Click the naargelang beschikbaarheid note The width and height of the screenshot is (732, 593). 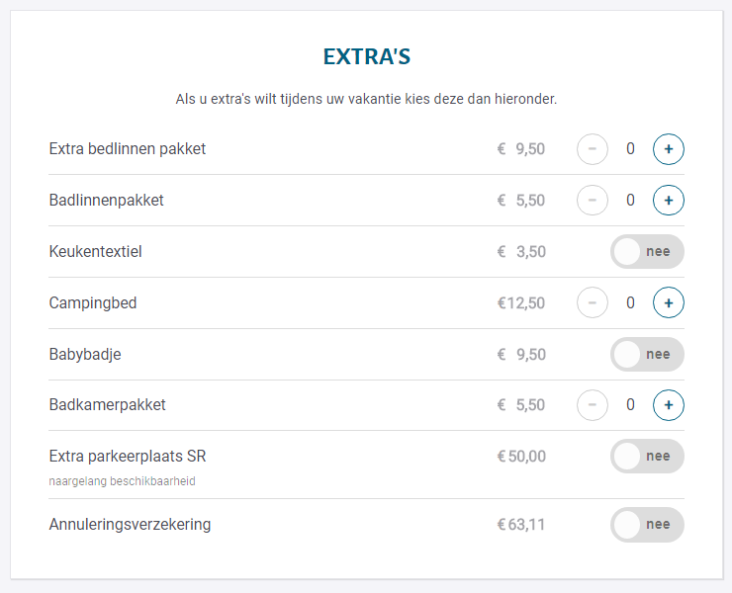[122, 481]
